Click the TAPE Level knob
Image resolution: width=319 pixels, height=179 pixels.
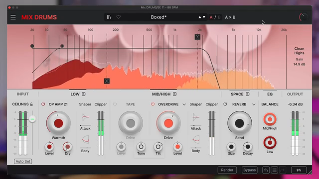pyautogui.click(x=121, y=147)
